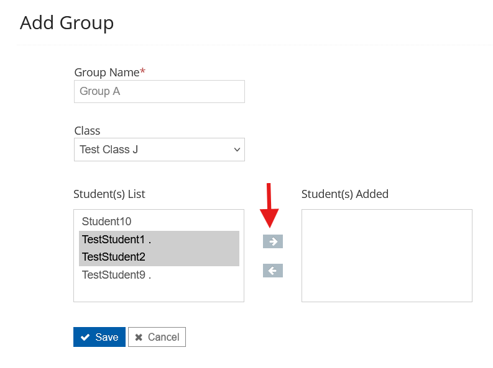Expand the Class dropdown chevron

236,150
